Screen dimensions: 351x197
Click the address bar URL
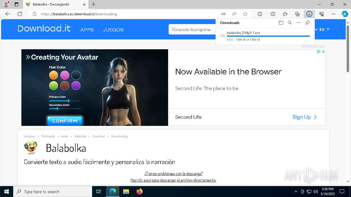(79, 14)
